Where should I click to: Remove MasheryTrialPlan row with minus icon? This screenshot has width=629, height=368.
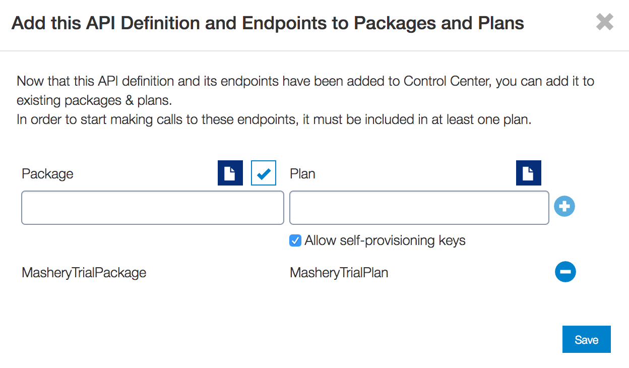[565, 272]
